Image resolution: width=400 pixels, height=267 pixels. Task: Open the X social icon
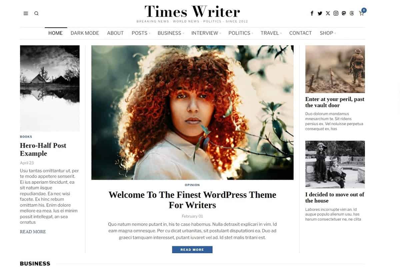pyautogui.click(x=328, y=13)
